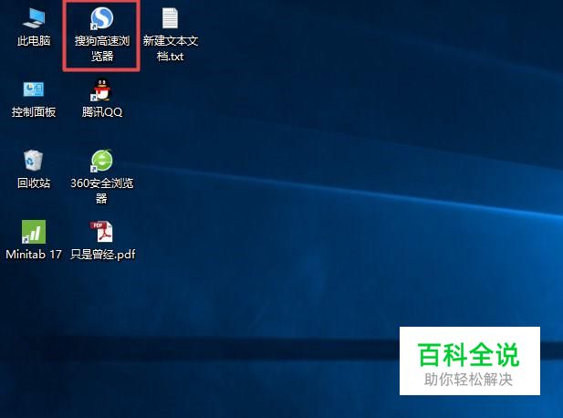Click the 控制面板 label text
Screen dimensions: 563x418
tap(34, 112)
